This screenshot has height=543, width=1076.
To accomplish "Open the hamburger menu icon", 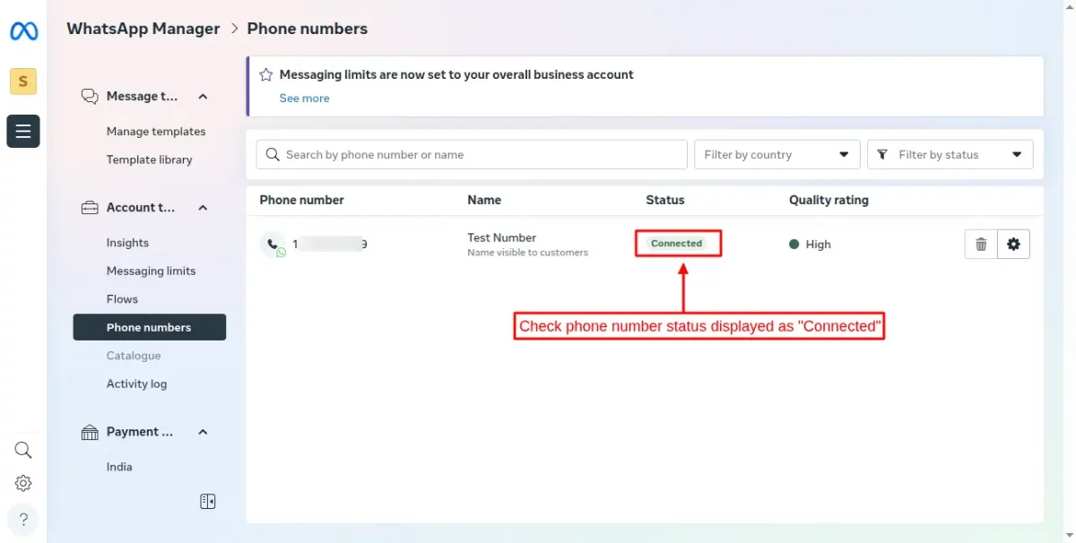I will [x=23, y=131].
